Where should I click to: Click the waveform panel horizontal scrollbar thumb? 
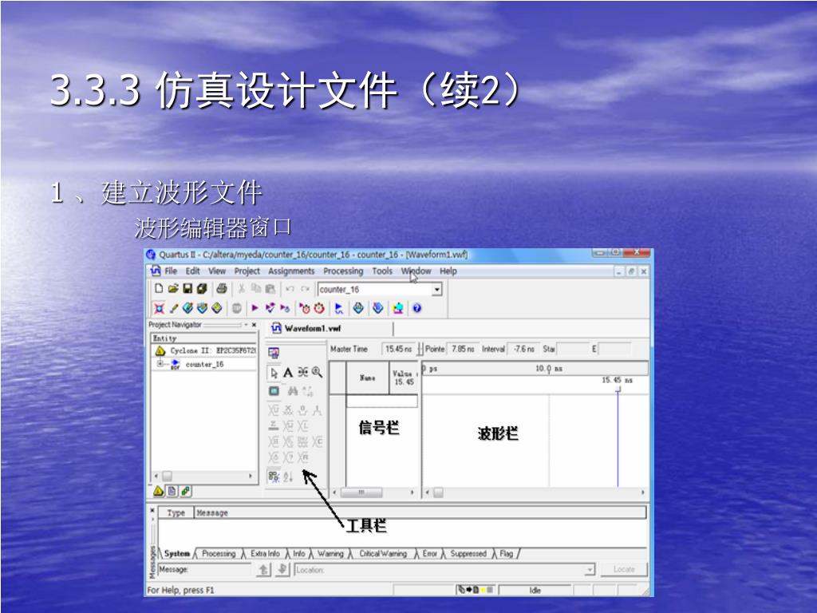[438, 492]
